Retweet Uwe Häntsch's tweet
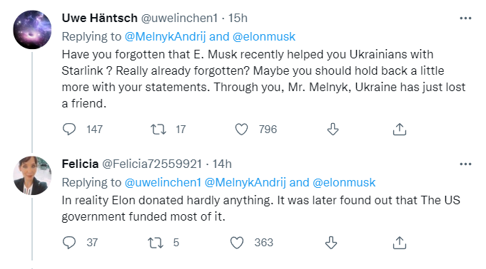The height and width of the screenshot is (269, 486). pos(158,130)
